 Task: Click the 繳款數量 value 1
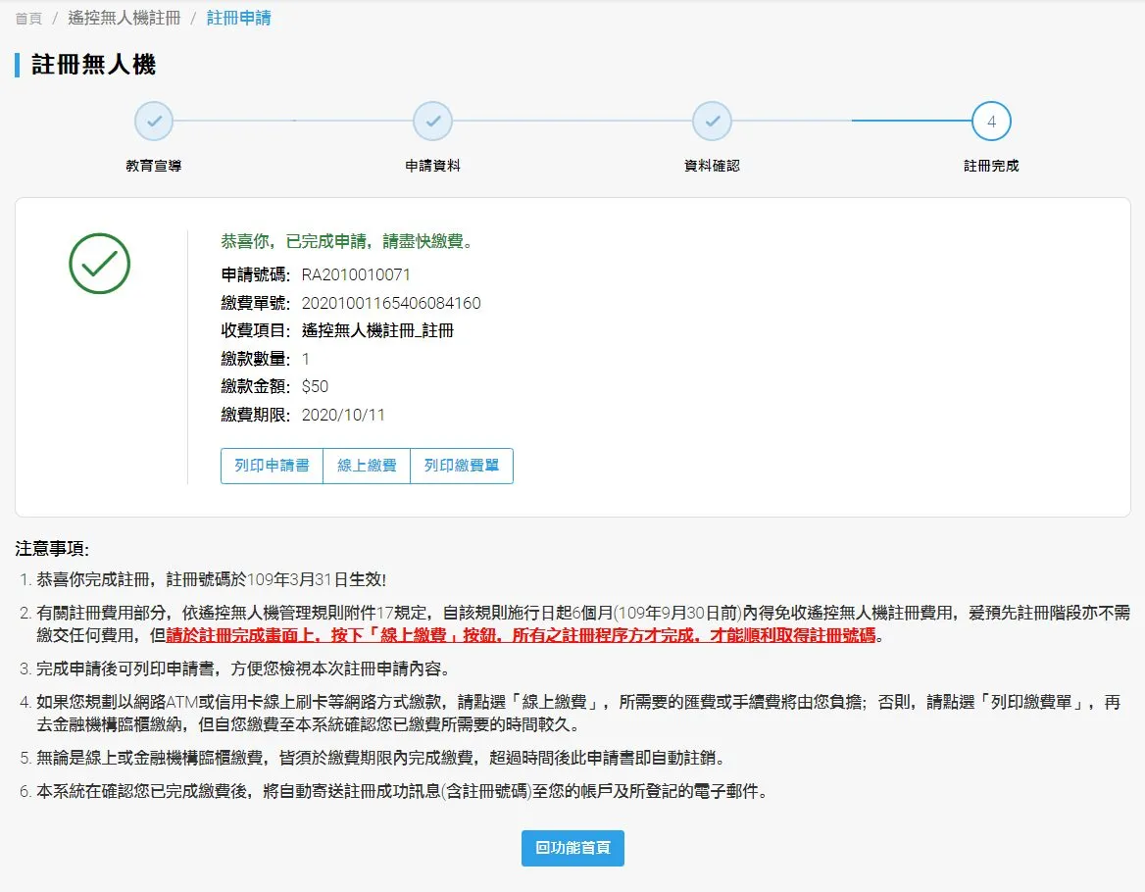point(305,359)
